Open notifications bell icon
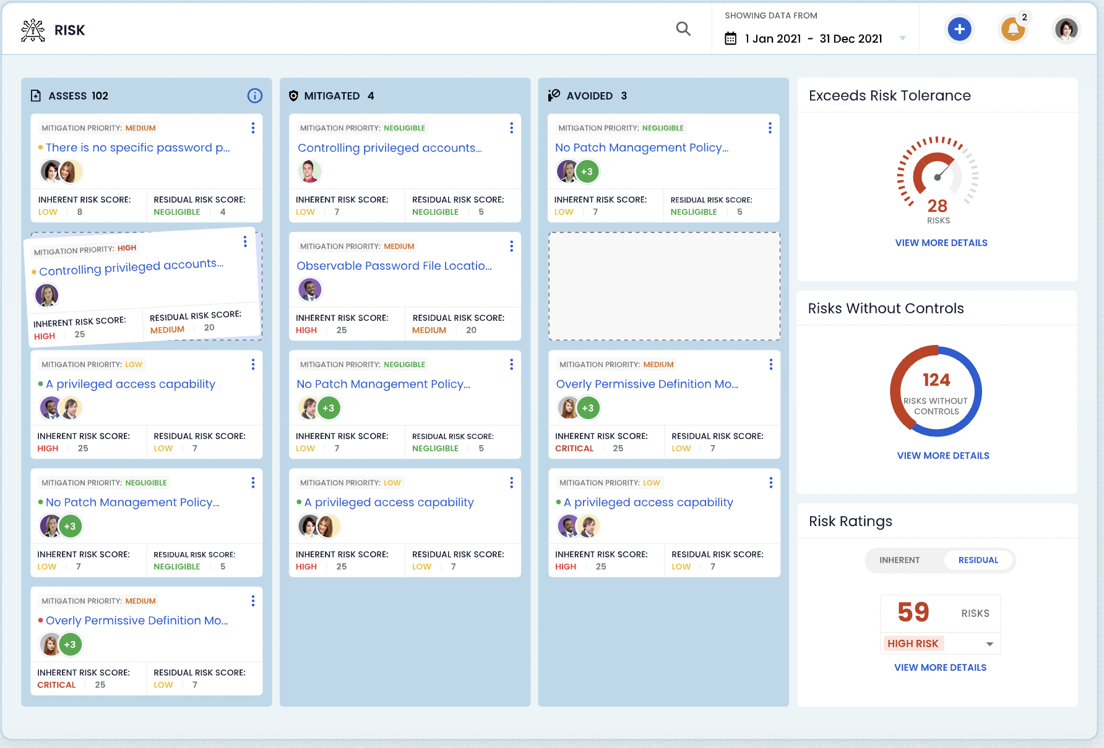 pyautogui.click(x=1012, y=29)
